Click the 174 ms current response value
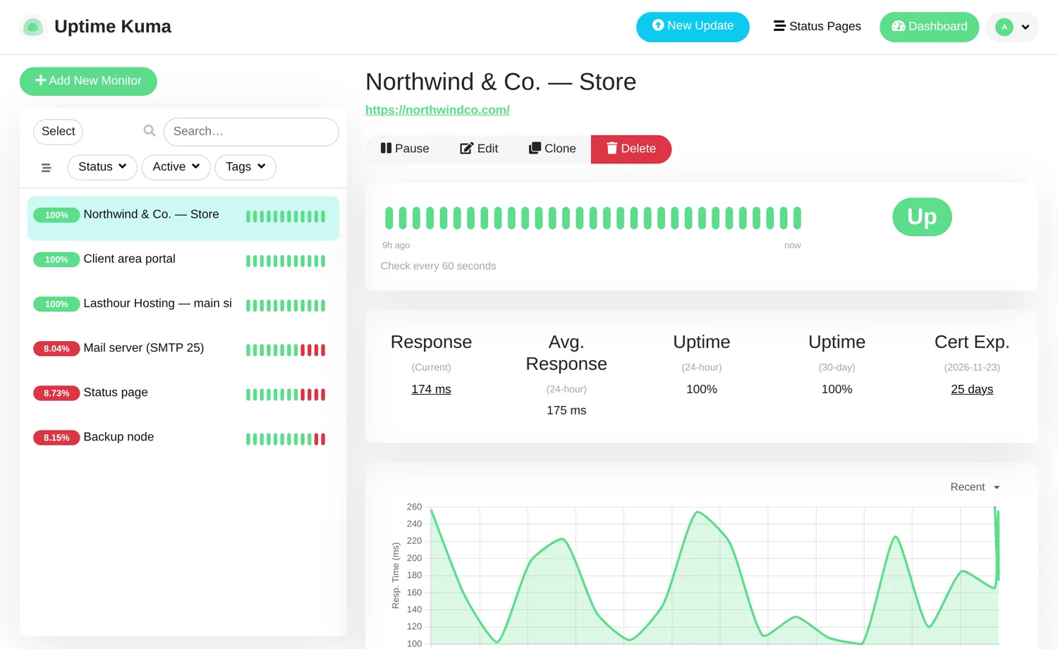1058x649 pixels. pyautogui.click(x=431, y=389)
